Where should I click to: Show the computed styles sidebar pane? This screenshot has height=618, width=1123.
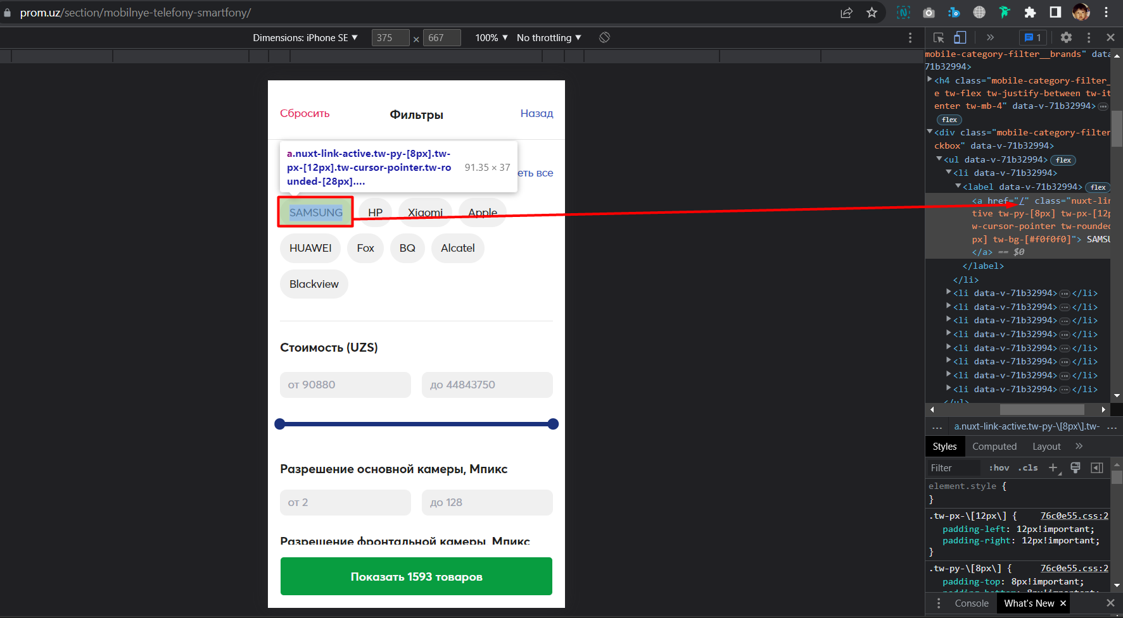coord(1097,468)
